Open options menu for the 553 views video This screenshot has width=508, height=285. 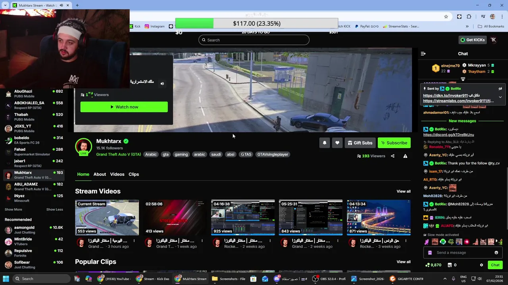134,241
